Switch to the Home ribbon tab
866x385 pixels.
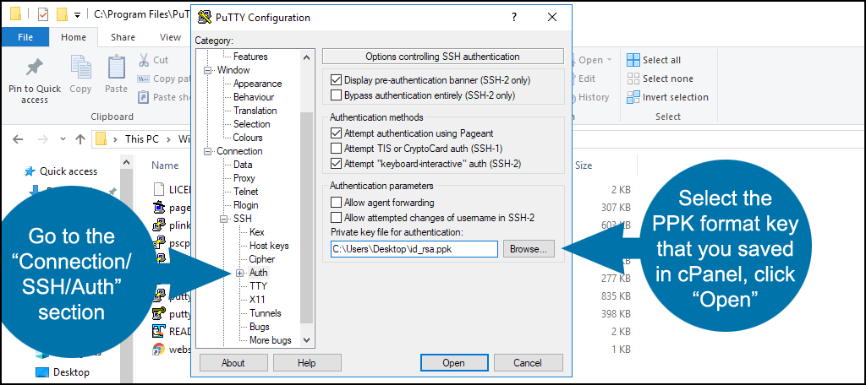point(74,37)
